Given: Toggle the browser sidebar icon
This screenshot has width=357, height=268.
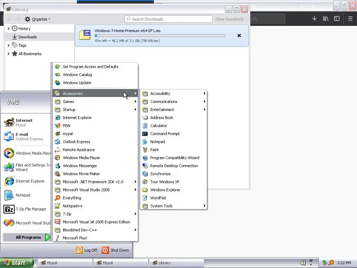Looking at the screenshot, I should (337, 18).
